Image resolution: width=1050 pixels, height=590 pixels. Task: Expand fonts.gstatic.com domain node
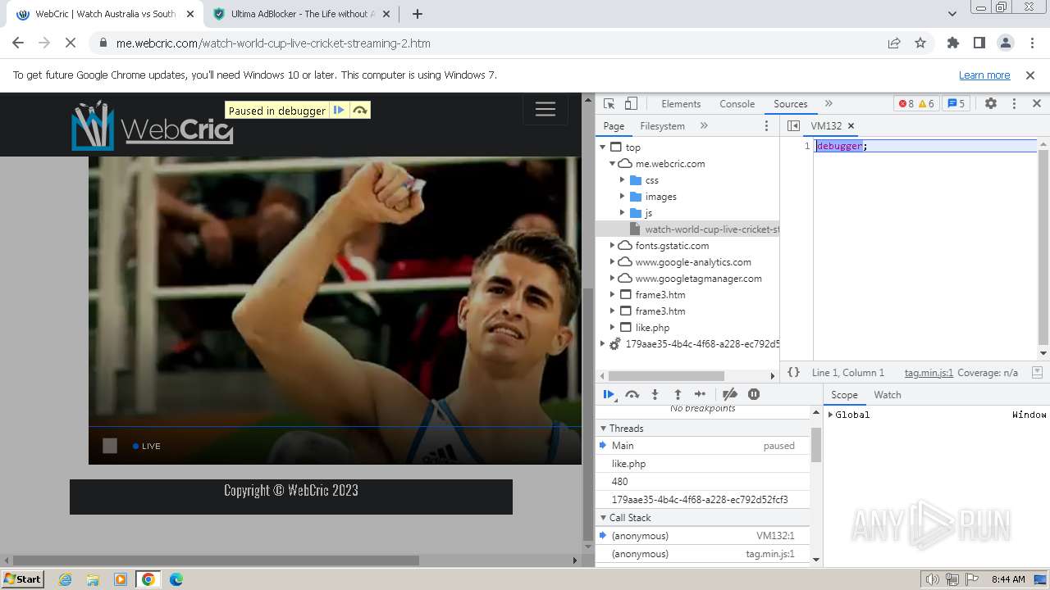pos(613,246)
